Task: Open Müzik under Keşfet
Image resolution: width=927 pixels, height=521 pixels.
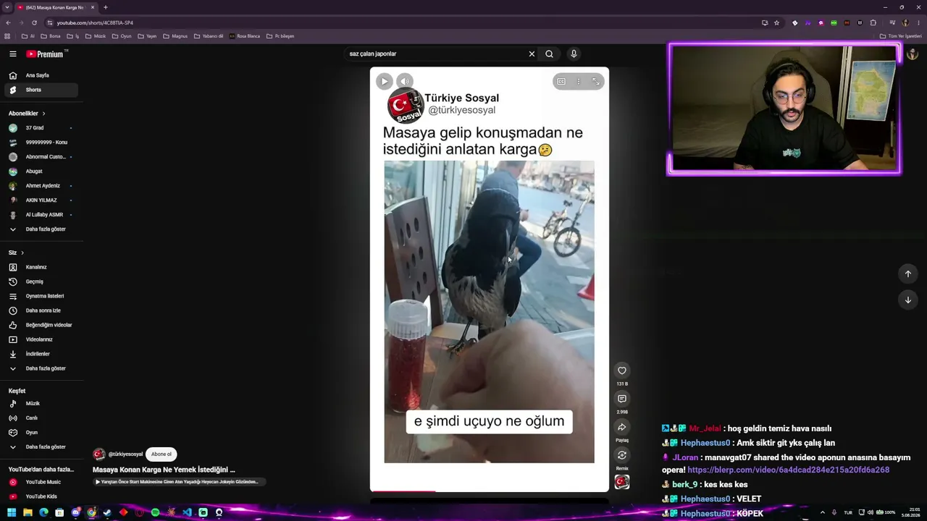Action: 41,404
